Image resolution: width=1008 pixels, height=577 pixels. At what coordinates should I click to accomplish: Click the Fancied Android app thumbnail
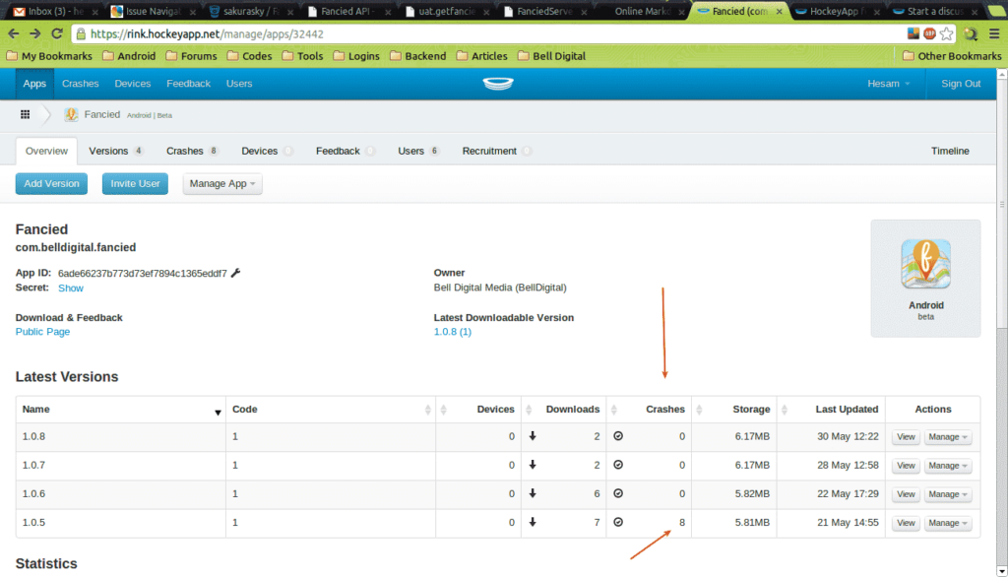pos(925,264)
